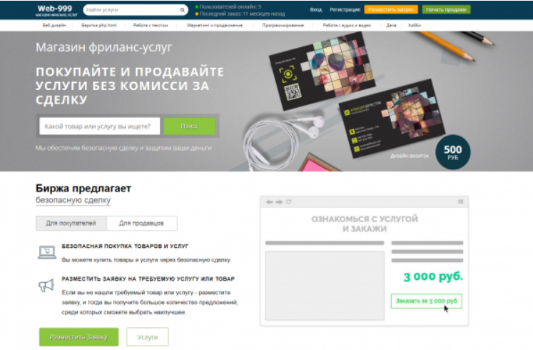Click the Регистрация link

point(345,9)
